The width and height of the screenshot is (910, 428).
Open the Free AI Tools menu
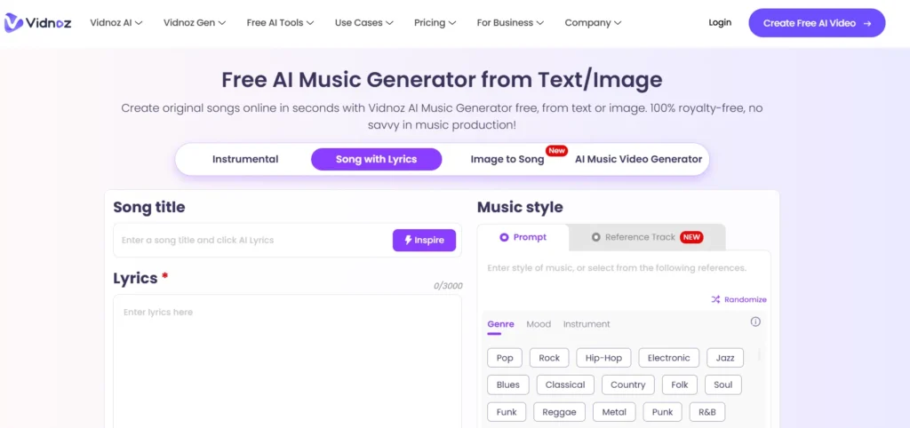click(280, 22)
